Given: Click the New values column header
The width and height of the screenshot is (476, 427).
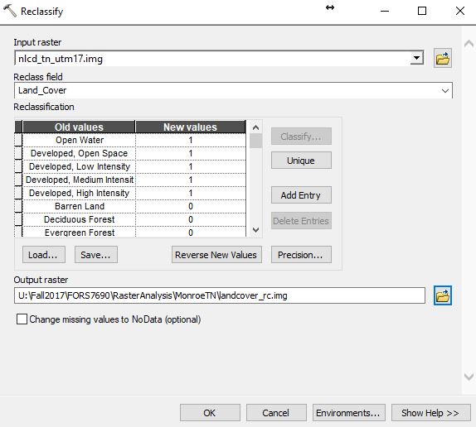Looking at the screenshot, I should tap(191, 127).
